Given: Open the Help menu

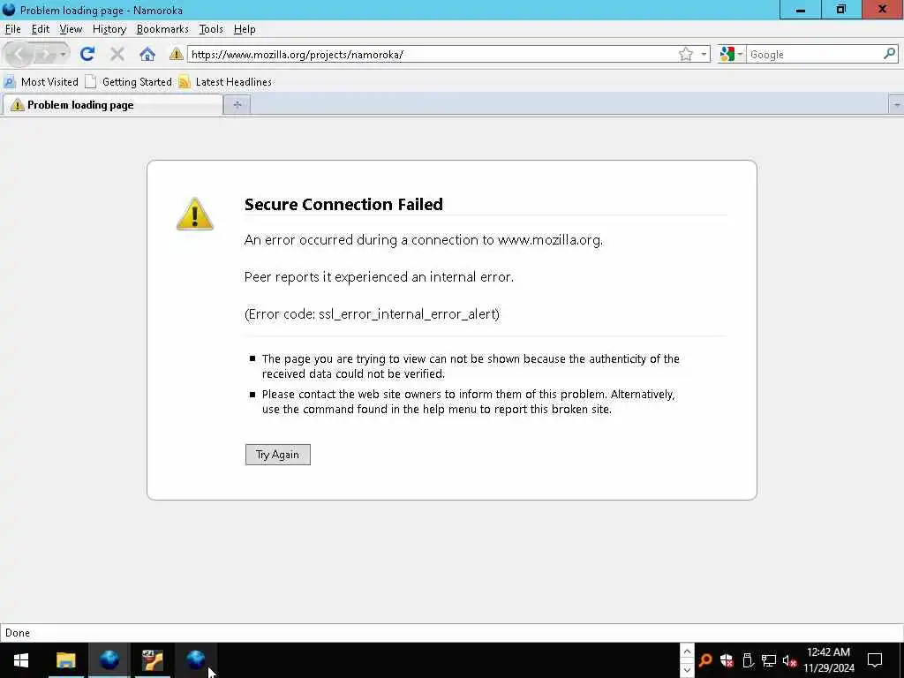Looking at the screenshot, I should click(245, 29).
